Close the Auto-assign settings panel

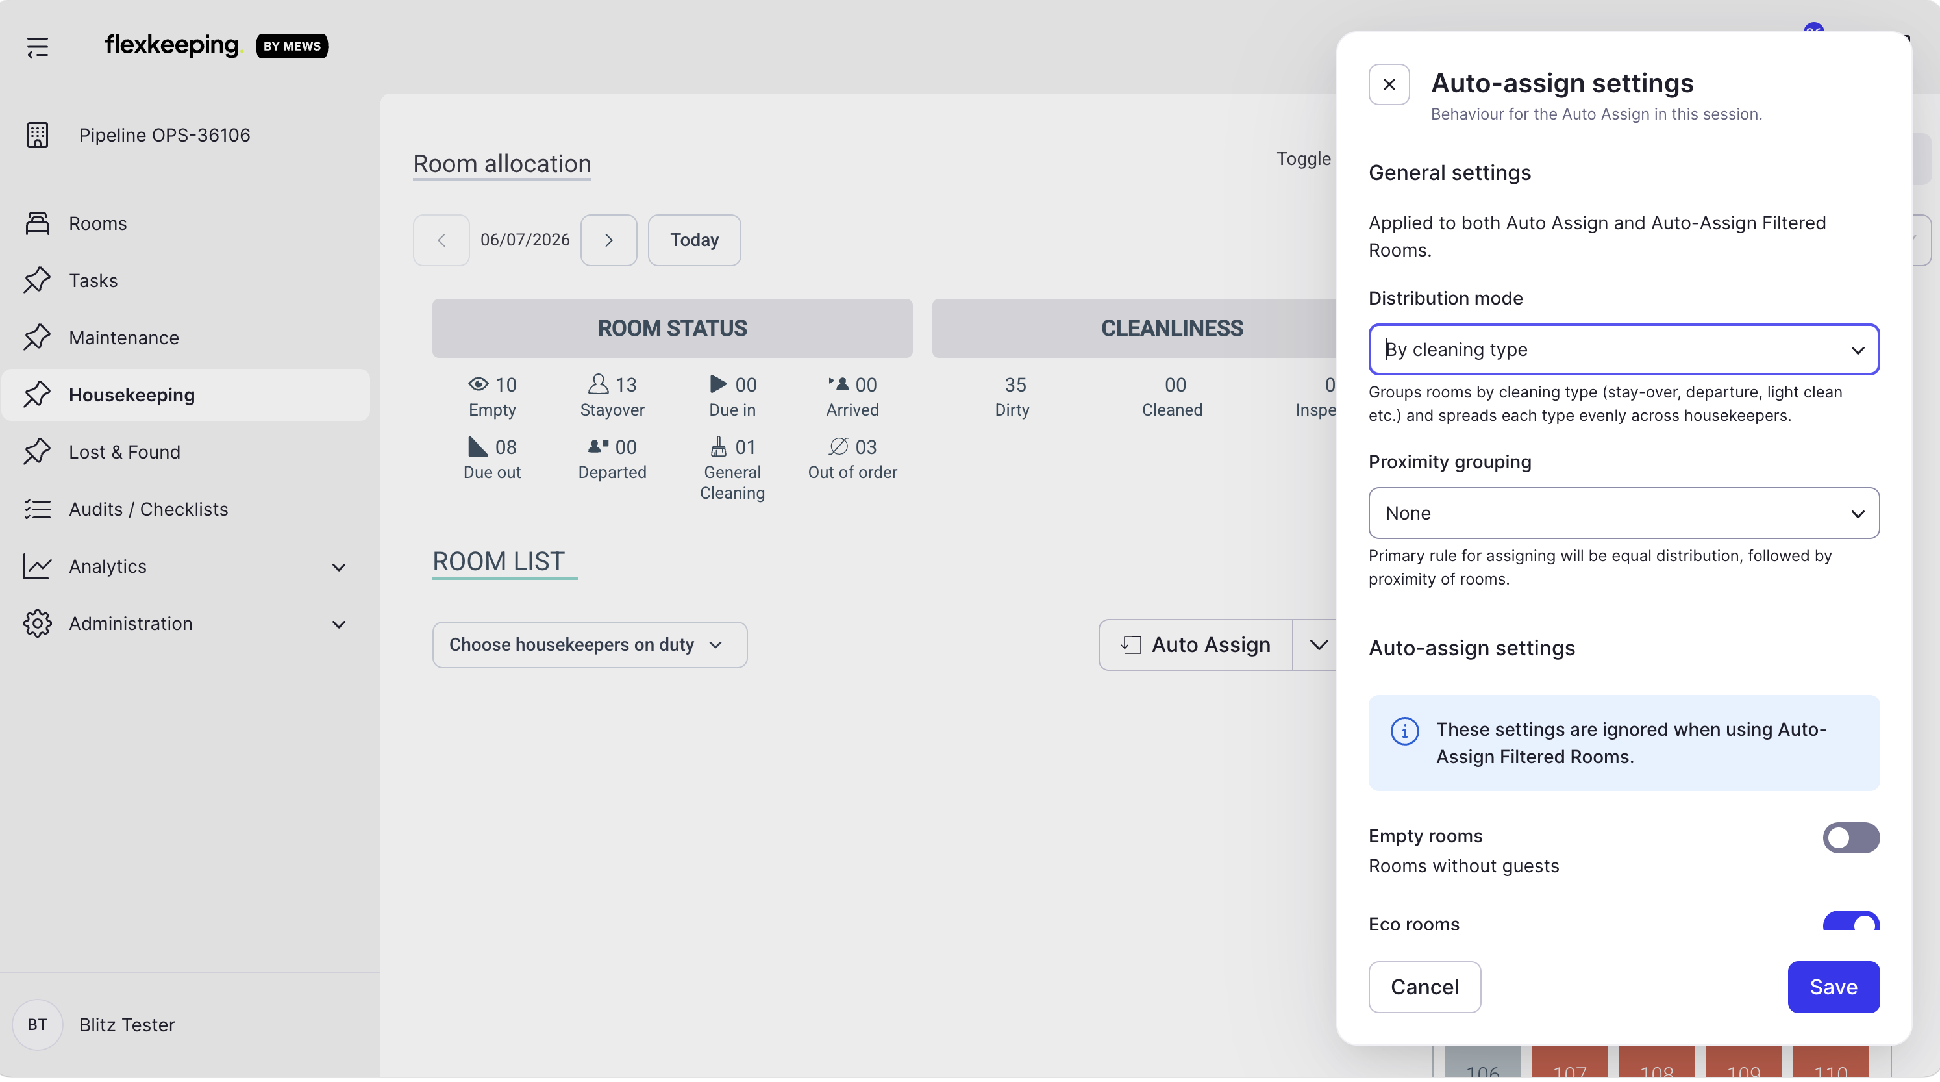point(1389,84)
